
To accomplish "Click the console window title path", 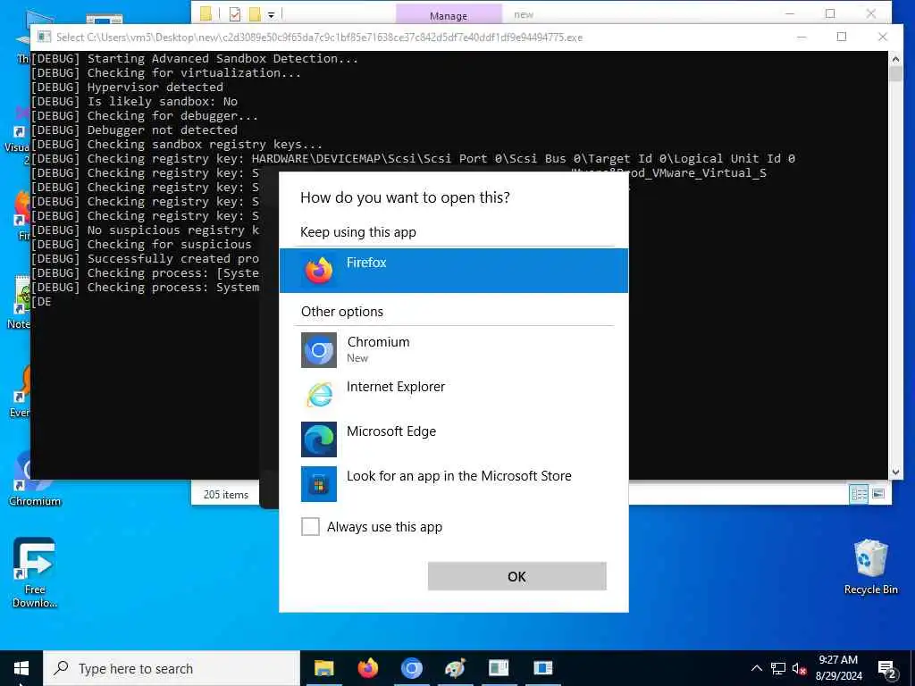I will pos(319,38).
